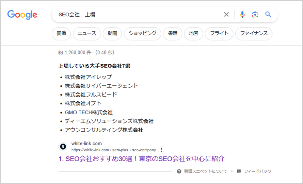Viewport: 303px width, 184px height.
Task: Clear the search box with the X icon
Action: click(226, 14)
